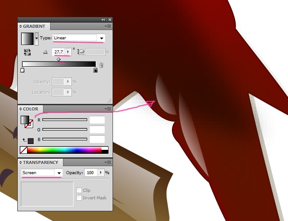Image resolution: width=288 pixels, height=221 pixels.
Task: Click the last color swatch in Color panel
Action: click(31, 141)
